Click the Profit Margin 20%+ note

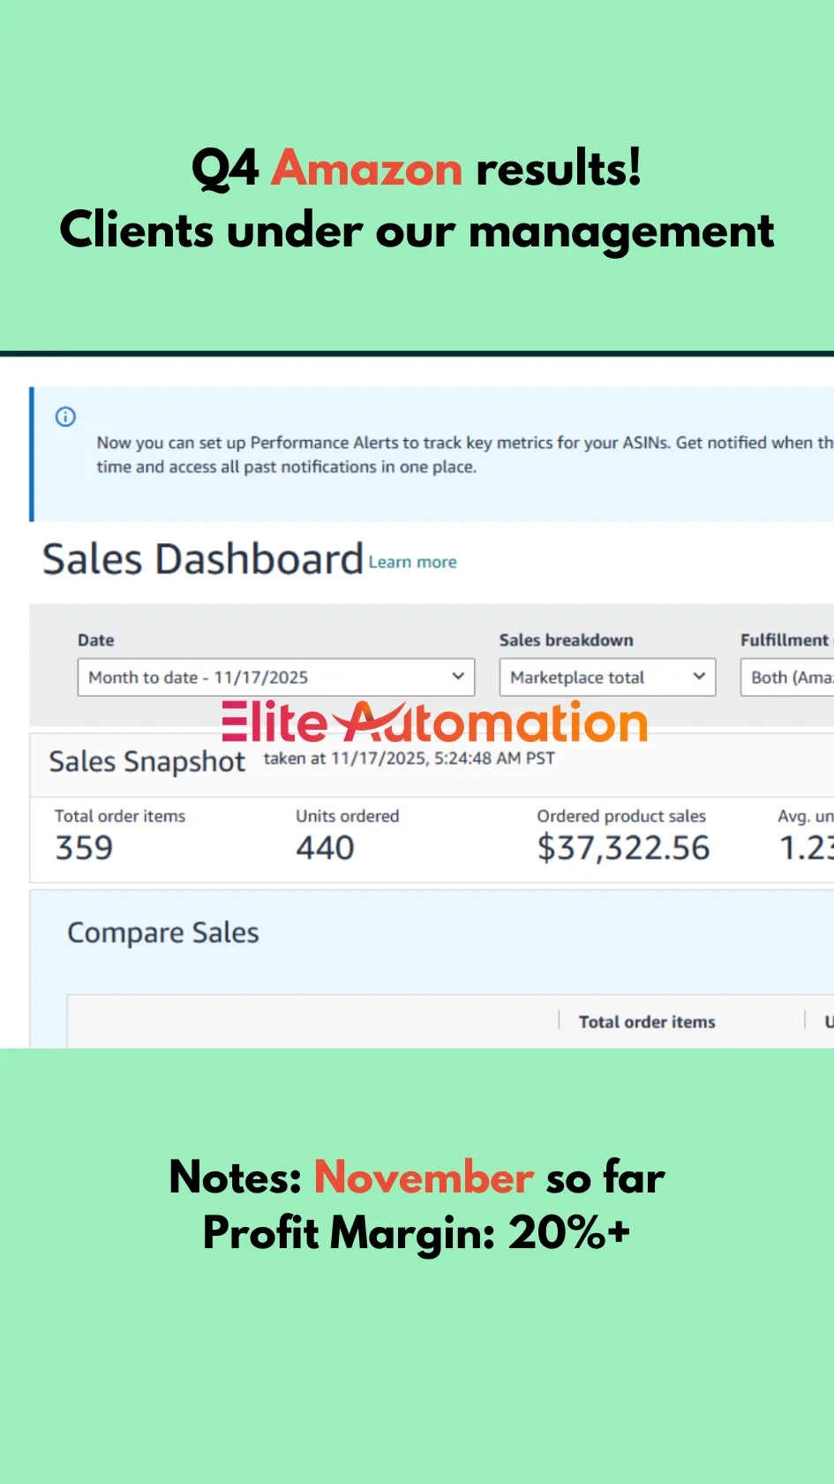417,1232
